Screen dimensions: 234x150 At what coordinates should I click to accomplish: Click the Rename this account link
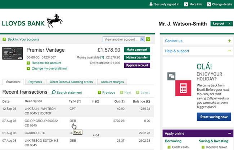tap(46, 63)
